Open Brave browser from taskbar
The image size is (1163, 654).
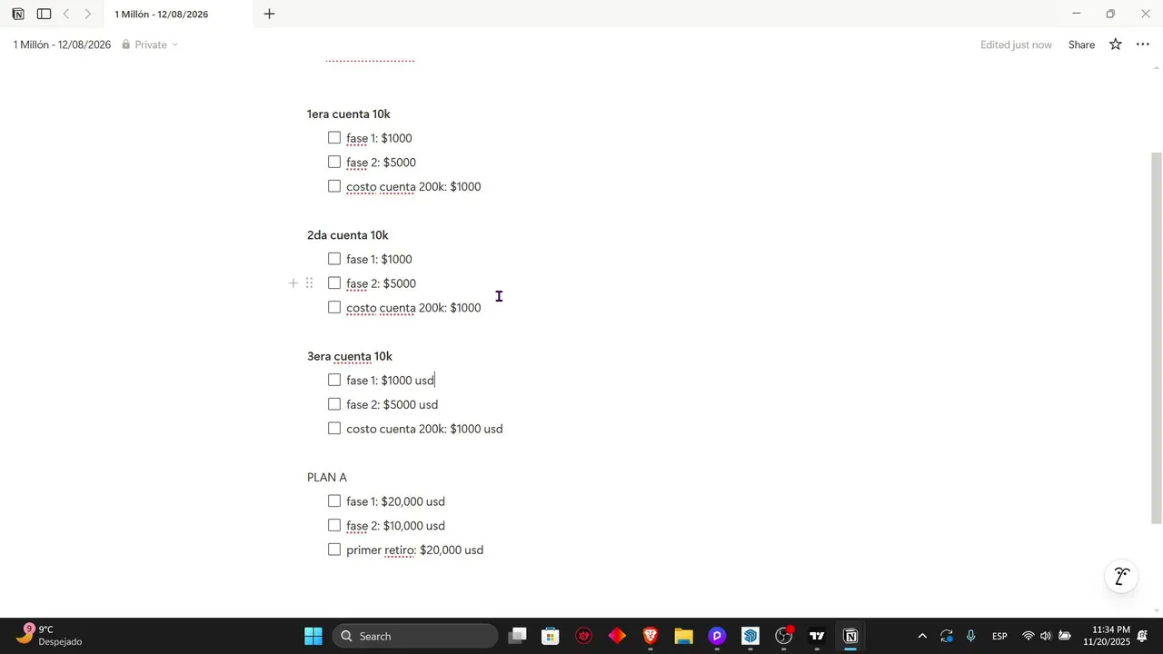(x=651, y=636)
